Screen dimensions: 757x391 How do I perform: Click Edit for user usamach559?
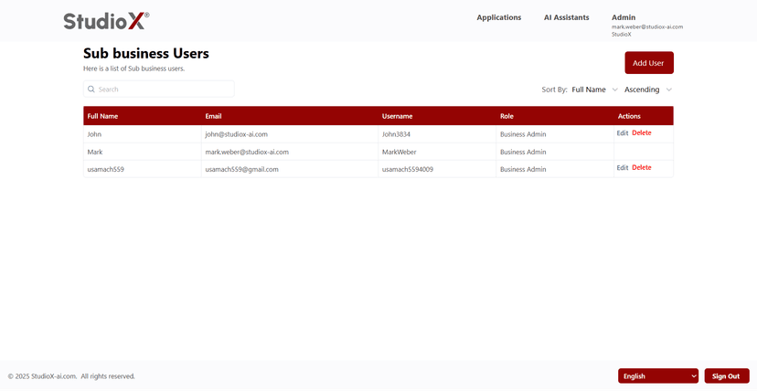click(623, 168)
